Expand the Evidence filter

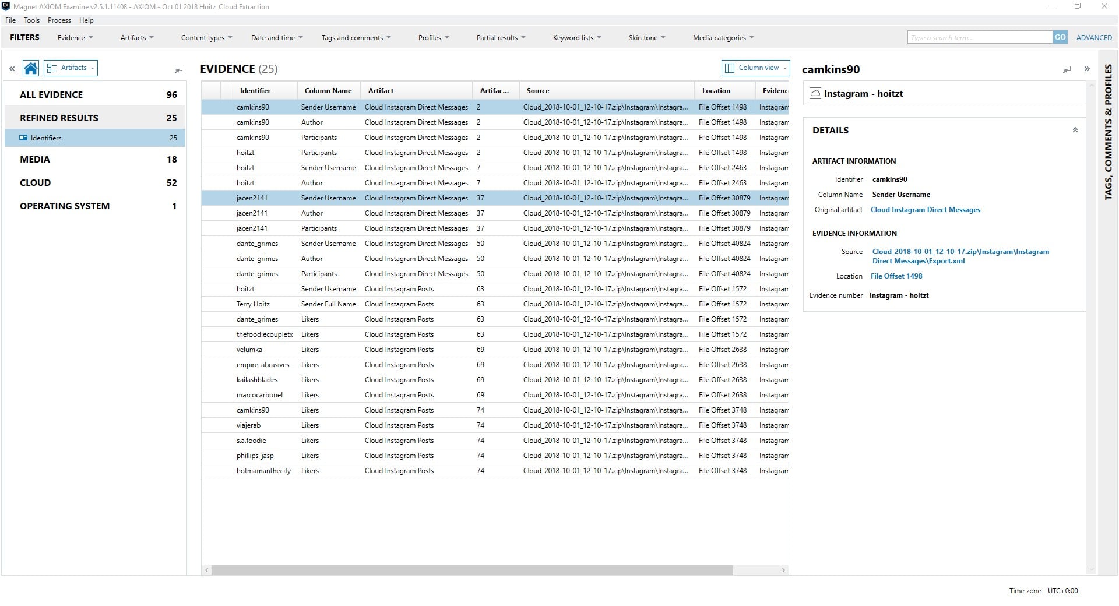coord(75,38)
